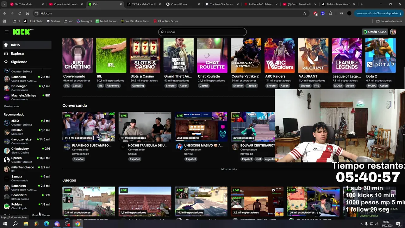Screen dimensions: 405x228
Task: Go back to previous page
Action: coord(4,13)
